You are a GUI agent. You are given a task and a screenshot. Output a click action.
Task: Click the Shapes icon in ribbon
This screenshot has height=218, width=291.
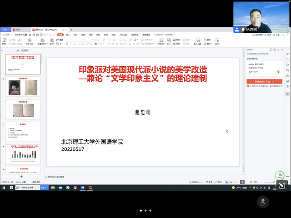169,40
